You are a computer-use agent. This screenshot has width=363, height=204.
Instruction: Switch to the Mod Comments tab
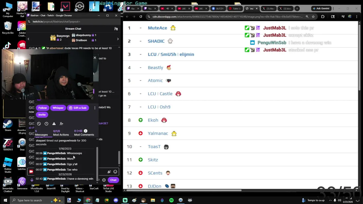pos(84,133)
